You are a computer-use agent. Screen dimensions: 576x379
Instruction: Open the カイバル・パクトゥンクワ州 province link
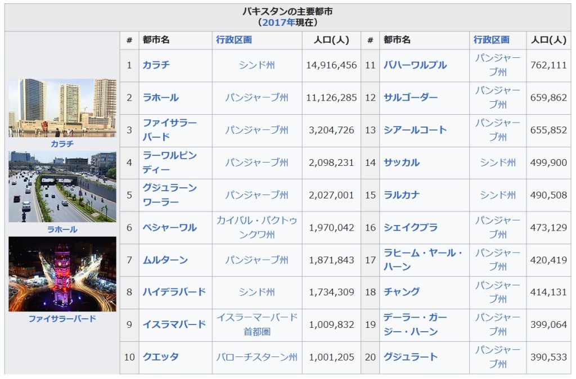point(256,228)
